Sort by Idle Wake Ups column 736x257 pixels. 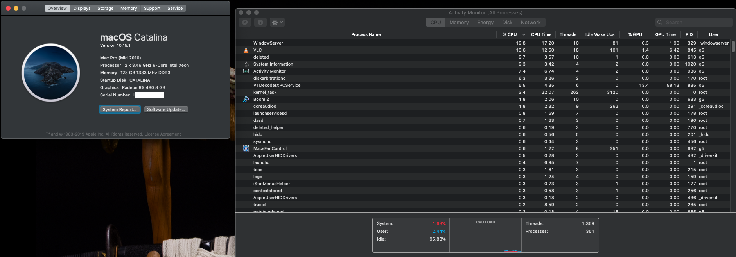pos(600,34)
